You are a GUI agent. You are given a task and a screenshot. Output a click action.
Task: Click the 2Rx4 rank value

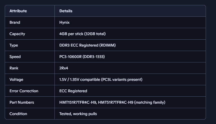pyautogui.click(x=64, y=68)
